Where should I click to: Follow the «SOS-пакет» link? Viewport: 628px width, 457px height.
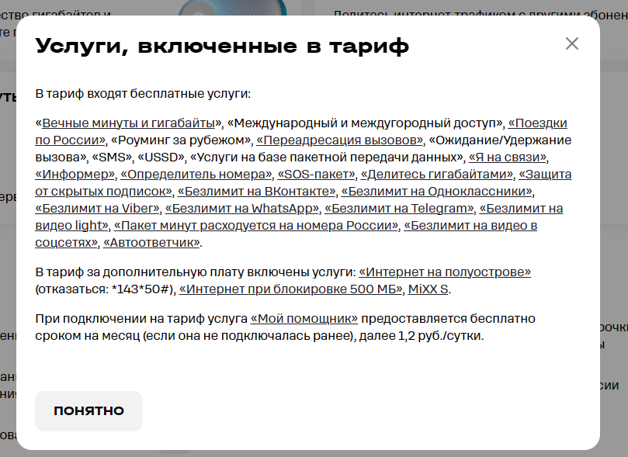pyautogui.click(x=317, y=175)
